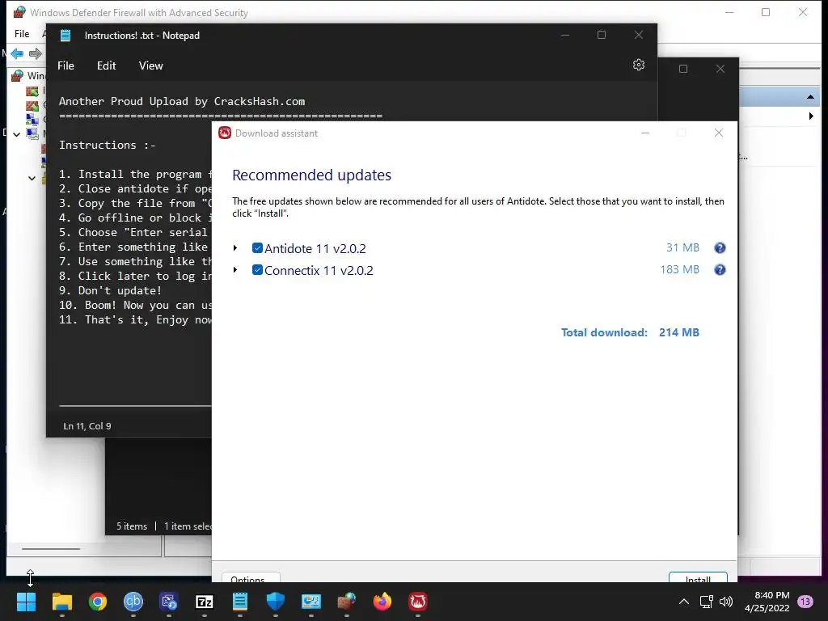This screenshot has height=621, width=828.
Task: Click the Options button in Download assistant
Action: coord(251,577)
